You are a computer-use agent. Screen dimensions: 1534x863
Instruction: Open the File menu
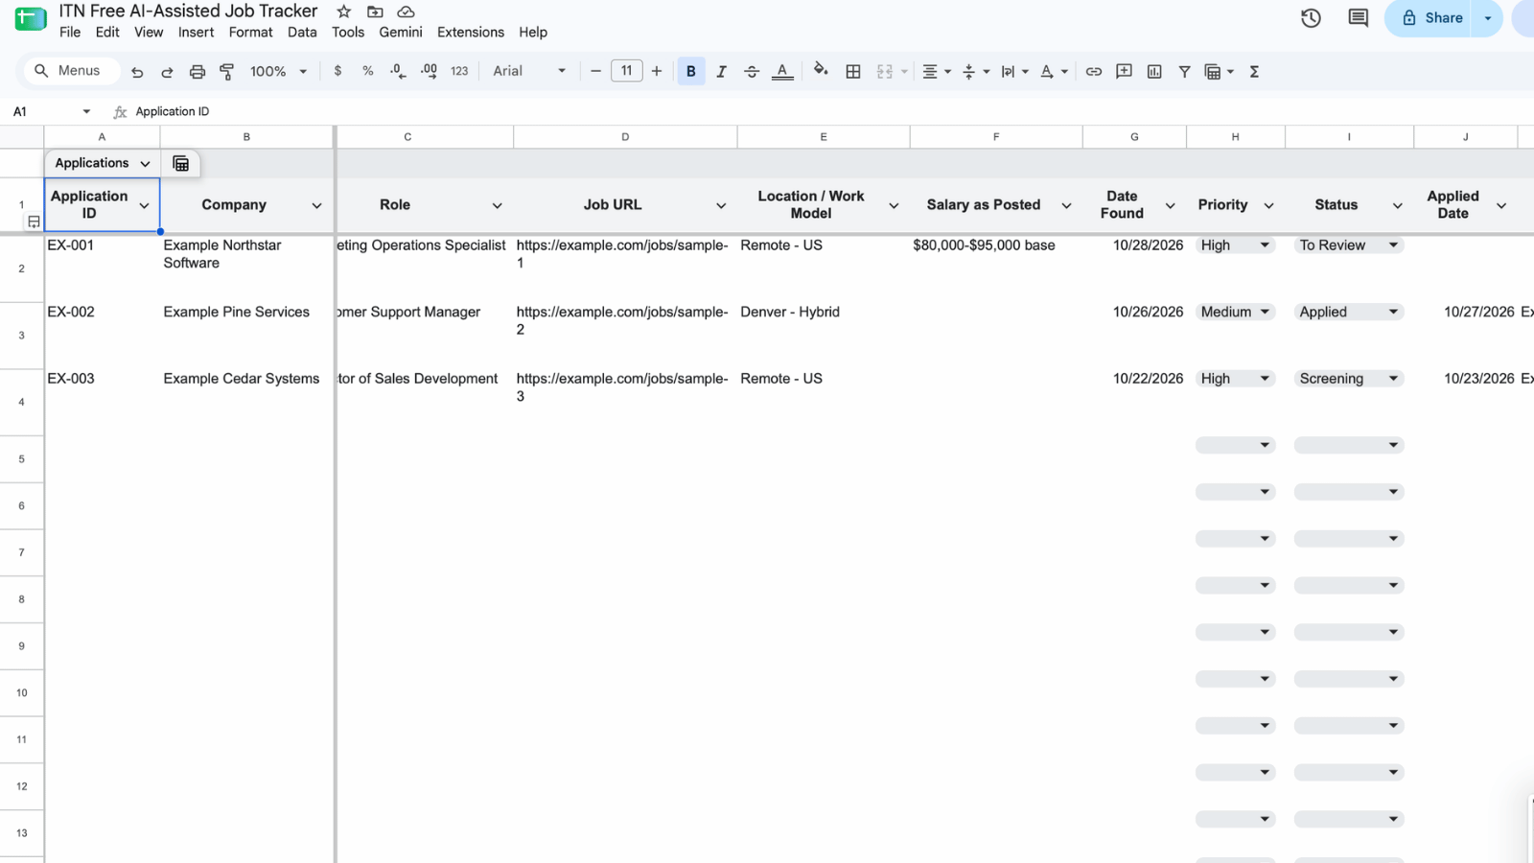(x=70, y=32)
